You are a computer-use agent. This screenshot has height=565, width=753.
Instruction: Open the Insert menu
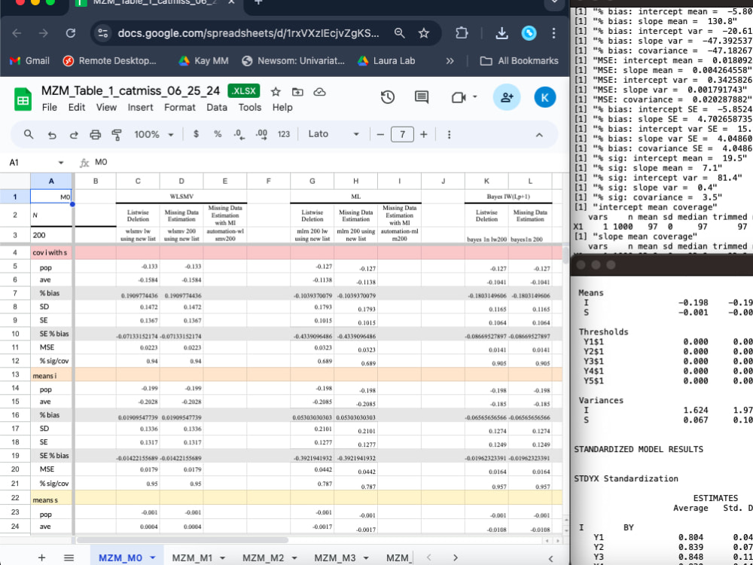(140, 107)
